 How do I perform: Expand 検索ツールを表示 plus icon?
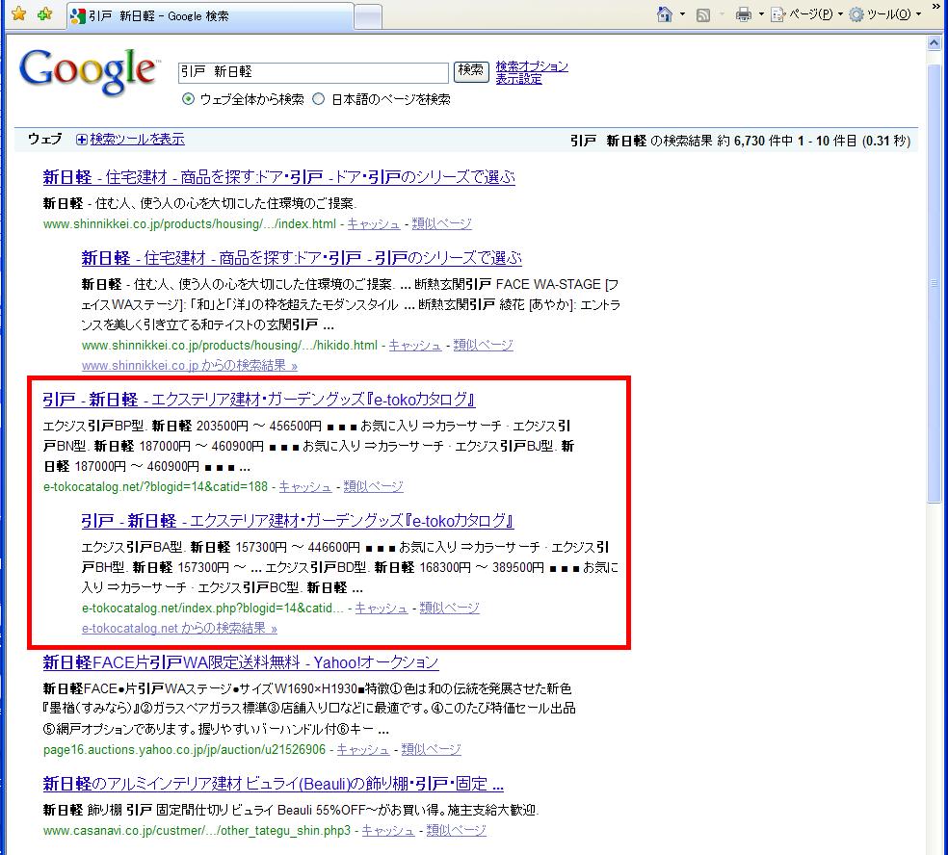[x=82, y=140]
